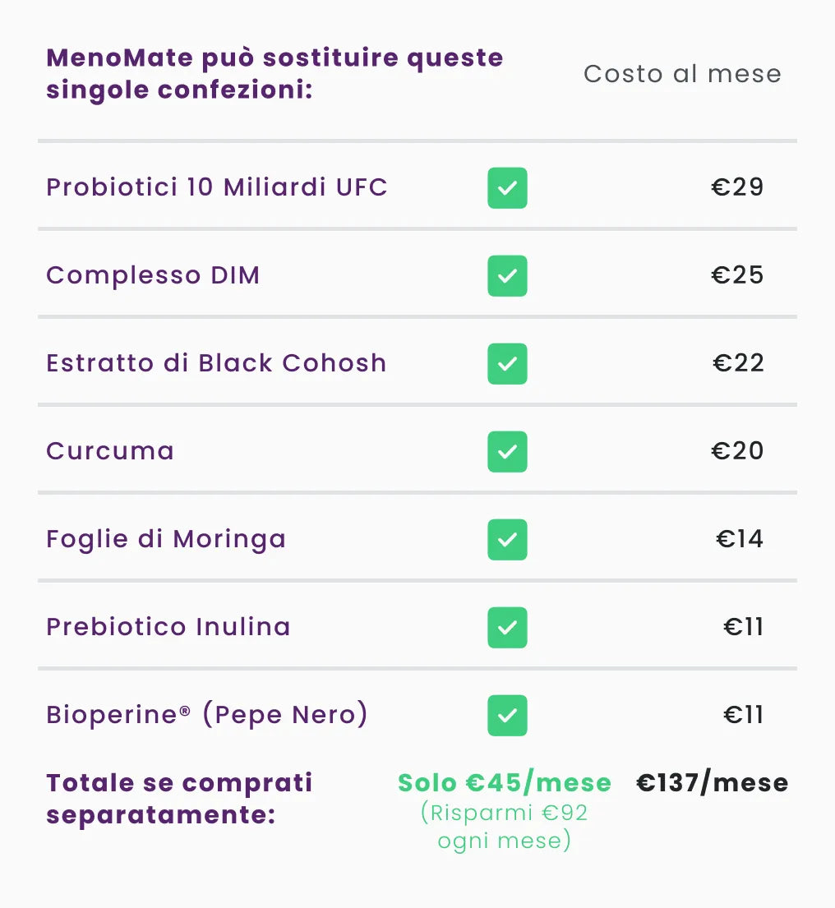Click the Totale se comprati separatamente label

click(179, 799)
